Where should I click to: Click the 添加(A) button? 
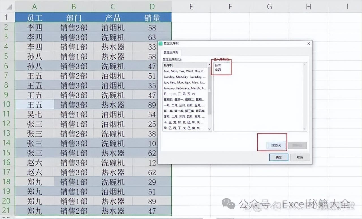pyautogui.click(x=276, y=145)
